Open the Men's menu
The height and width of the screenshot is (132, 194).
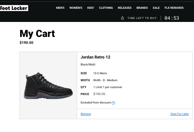coord(60,8)
